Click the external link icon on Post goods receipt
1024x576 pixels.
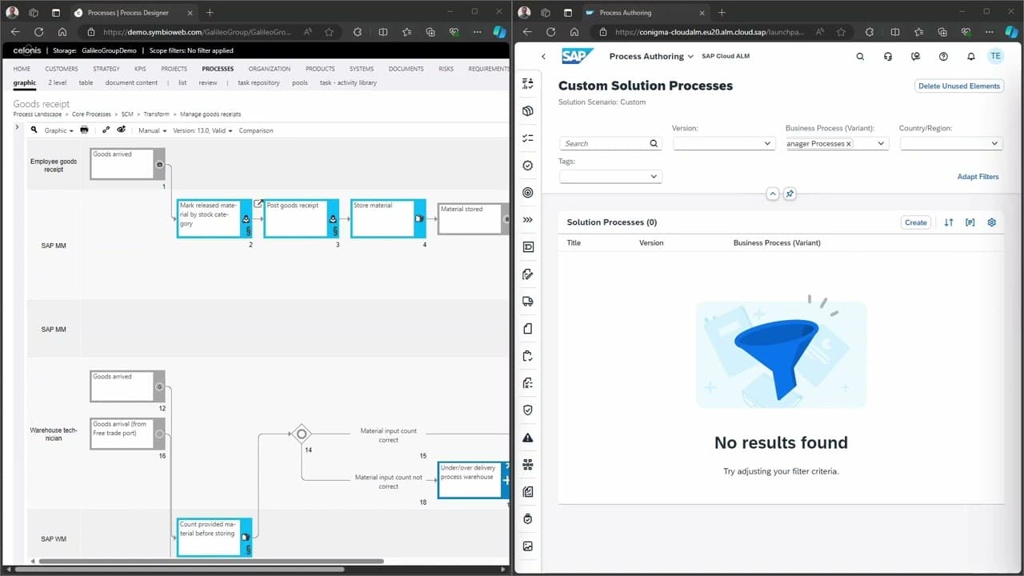point(258,203)
